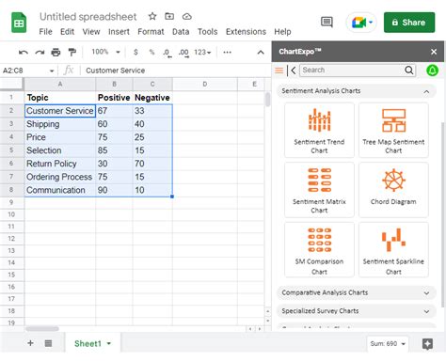446x362 pixels.
Task: Open the Sentiment Trend Chart
Action: coord(319,130)
